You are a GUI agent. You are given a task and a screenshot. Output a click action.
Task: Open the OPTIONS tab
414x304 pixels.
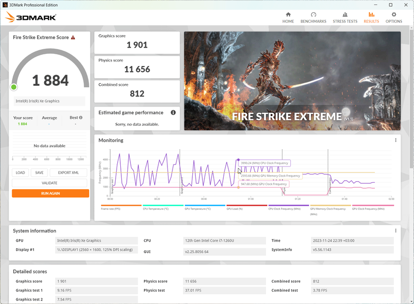(x=394, y=18)
